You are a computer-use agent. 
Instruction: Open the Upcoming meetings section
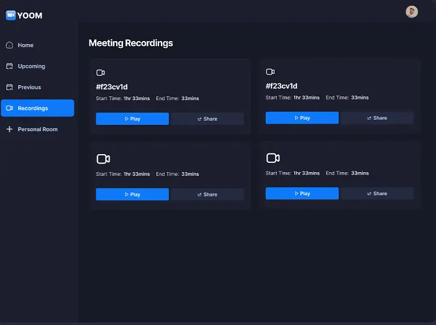[31, 66]
